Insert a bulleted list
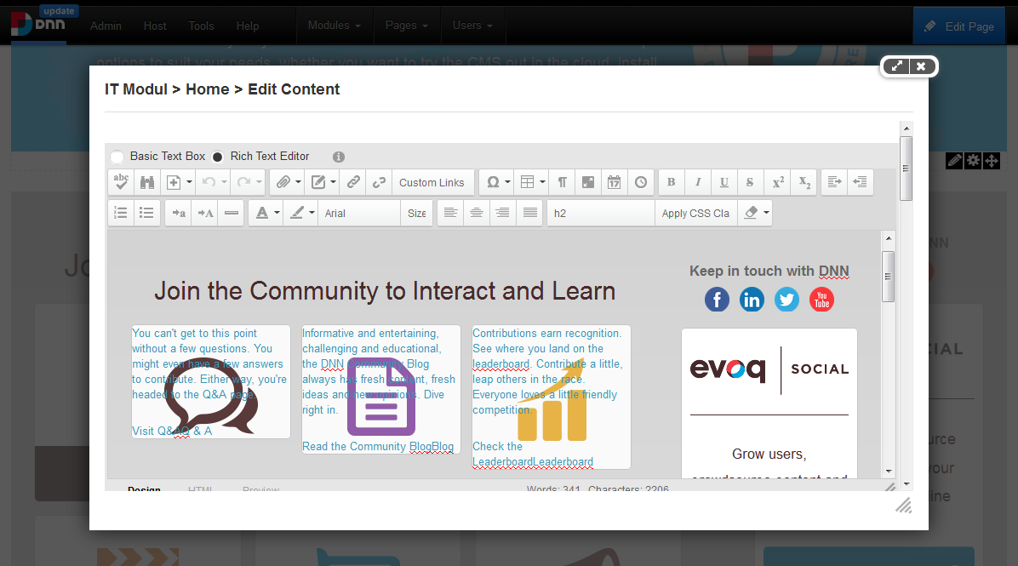The height and width of the screenshot is (566, 1018). point(146,213)
